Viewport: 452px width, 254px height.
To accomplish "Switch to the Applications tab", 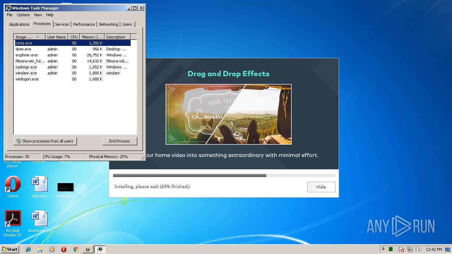I will 19,24.
